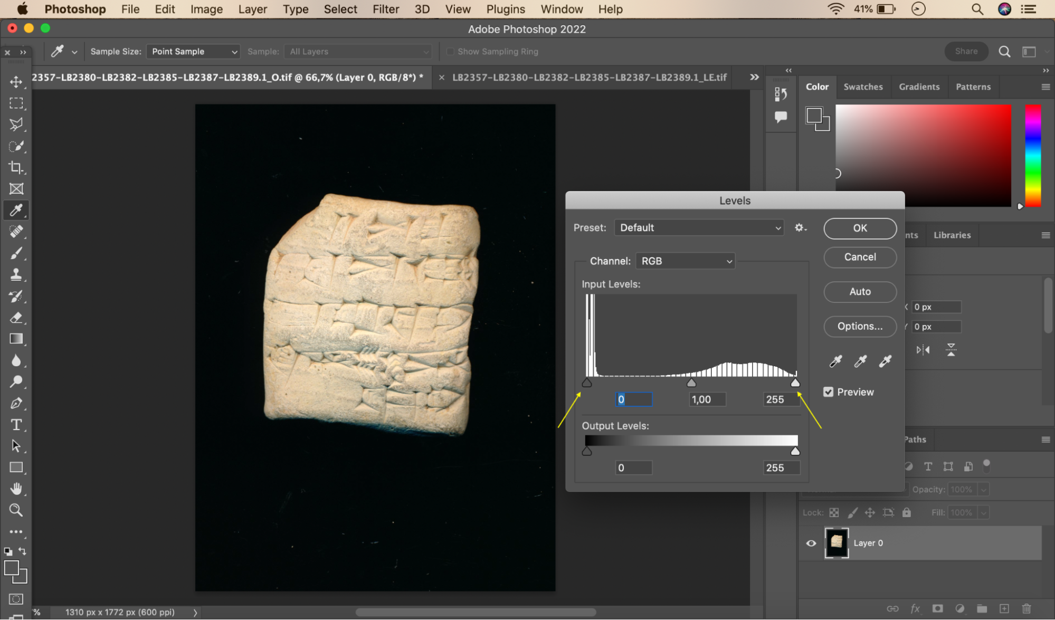Select the Brush tool
The width and height of the screenshot is (1055, 620).
pyautogui.click(x=16, y=253)
